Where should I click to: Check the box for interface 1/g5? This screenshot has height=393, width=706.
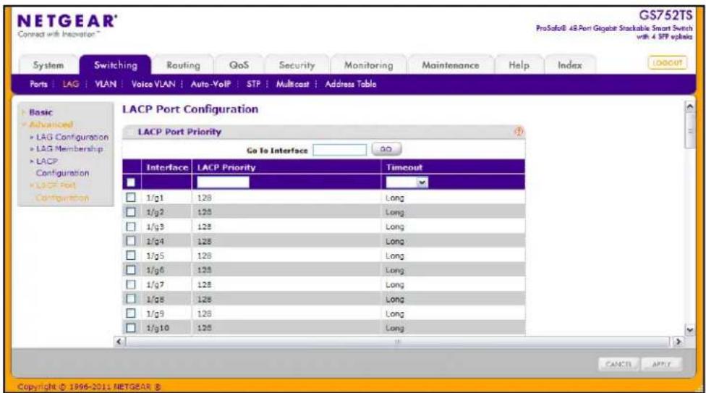pyautogui.click(x=131, y=255)
